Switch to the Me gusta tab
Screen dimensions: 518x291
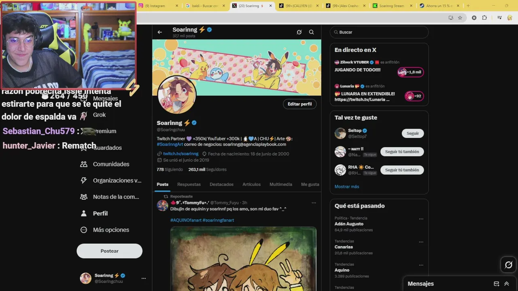(310, 184)
